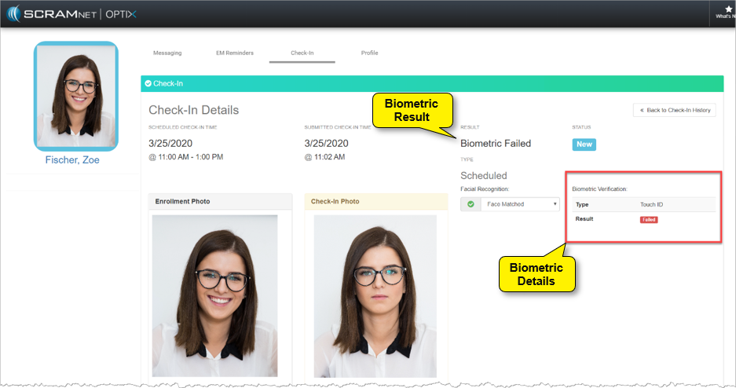The height and width of the screenshot is (388, 736).
Task: Click the green check icon beside Face Matched
Action: pos(471,204)
